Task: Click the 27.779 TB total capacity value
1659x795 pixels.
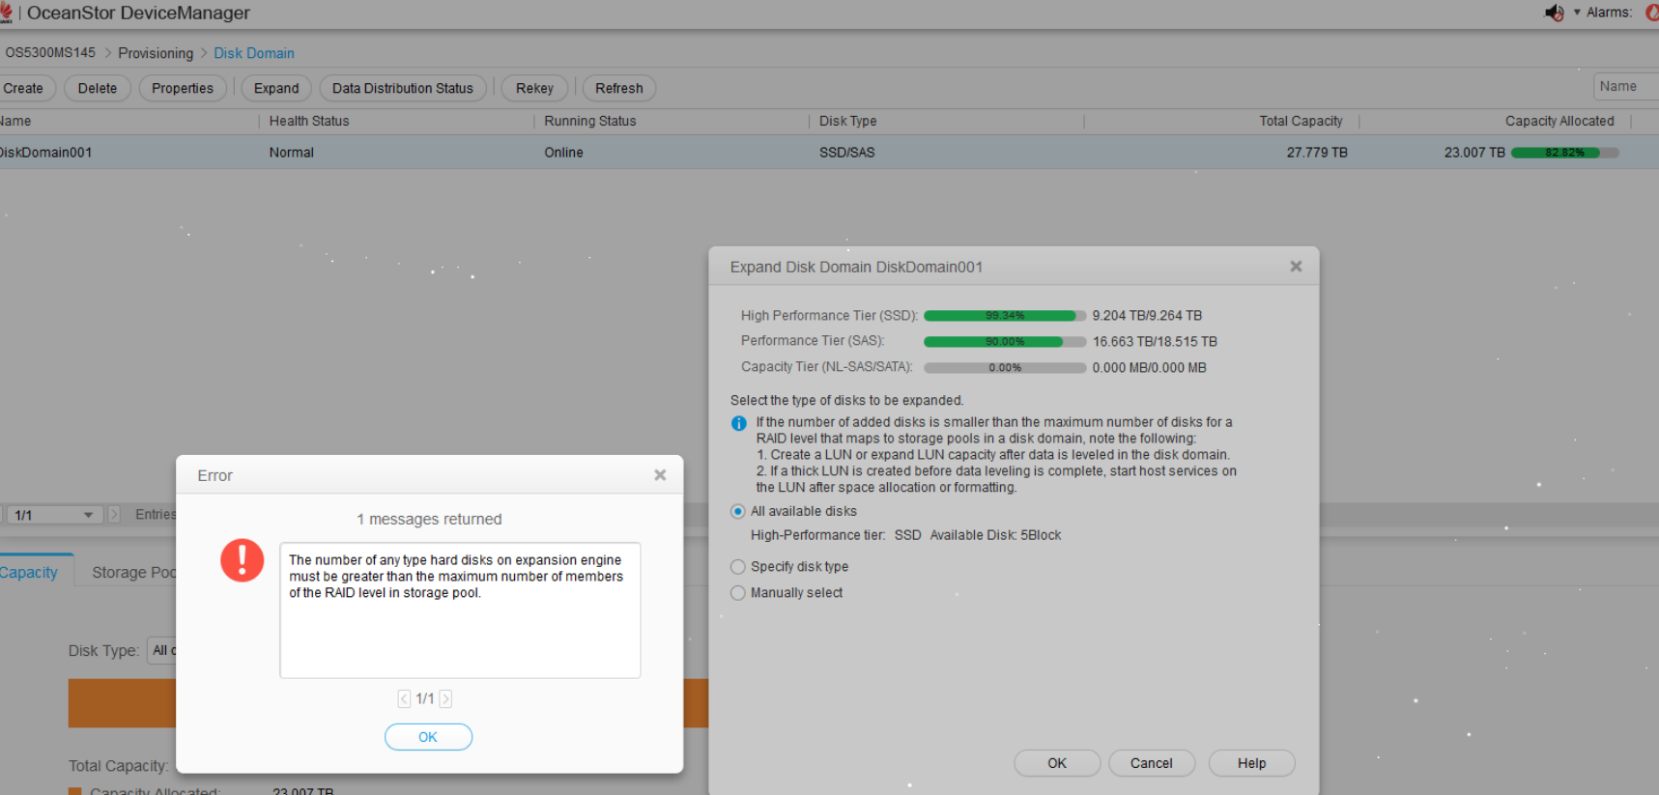Action: click(1317, 153)
